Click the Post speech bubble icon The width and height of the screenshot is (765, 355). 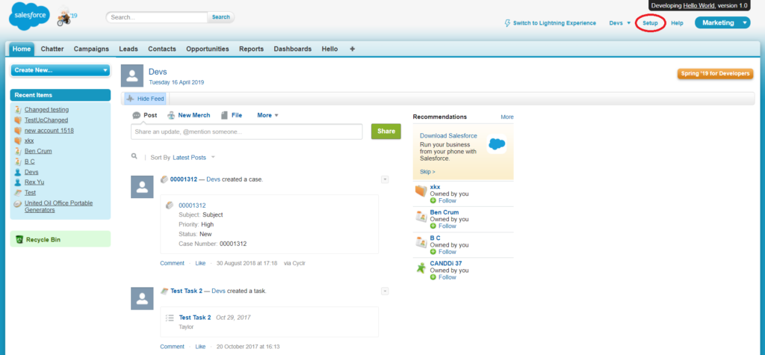coord(137,116)
